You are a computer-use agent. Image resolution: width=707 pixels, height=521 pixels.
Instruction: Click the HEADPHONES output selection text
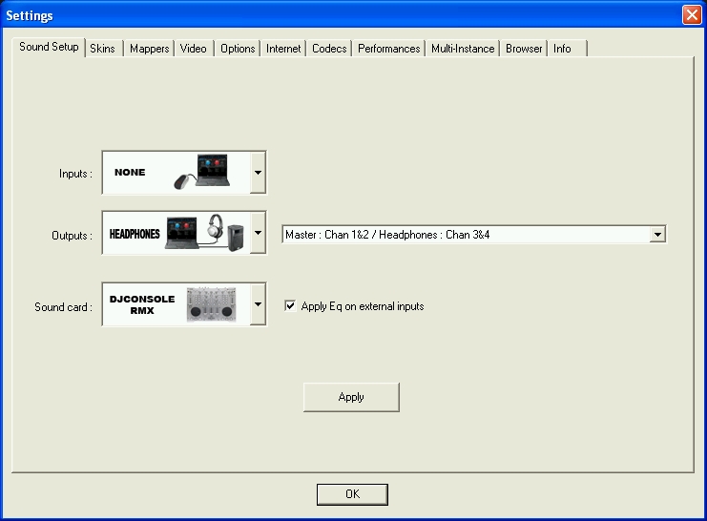135,234
